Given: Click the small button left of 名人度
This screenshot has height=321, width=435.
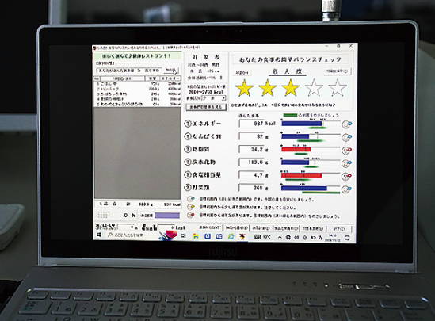Looking at the screenshot, I should click(242, 72).
